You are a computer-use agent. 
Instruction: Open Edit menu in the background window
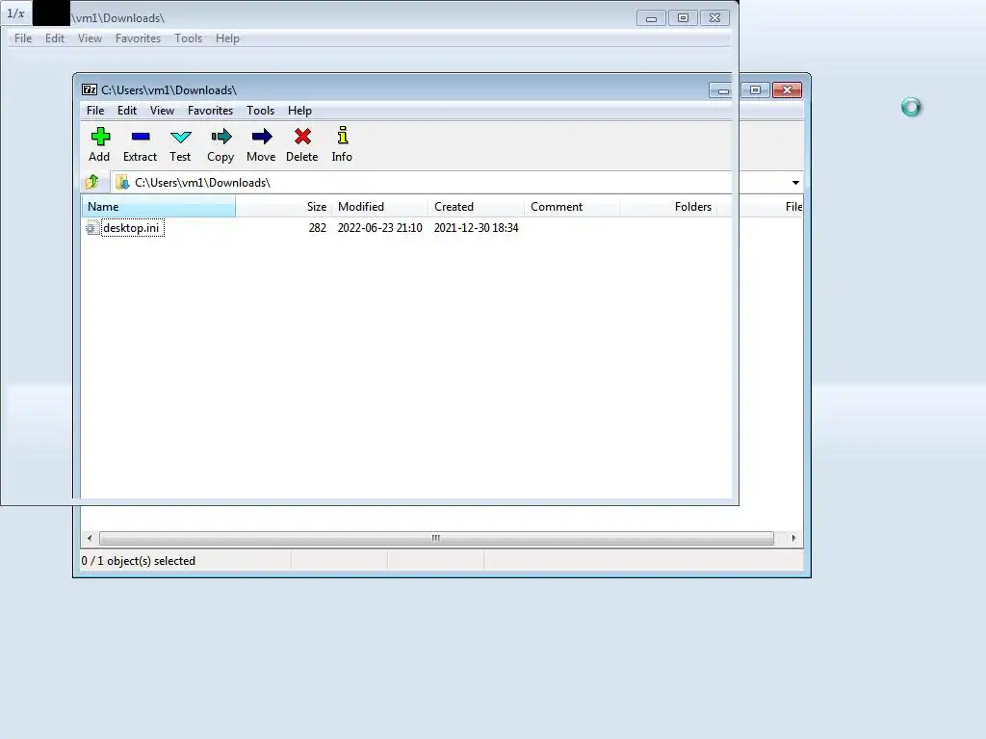point(55,38)
